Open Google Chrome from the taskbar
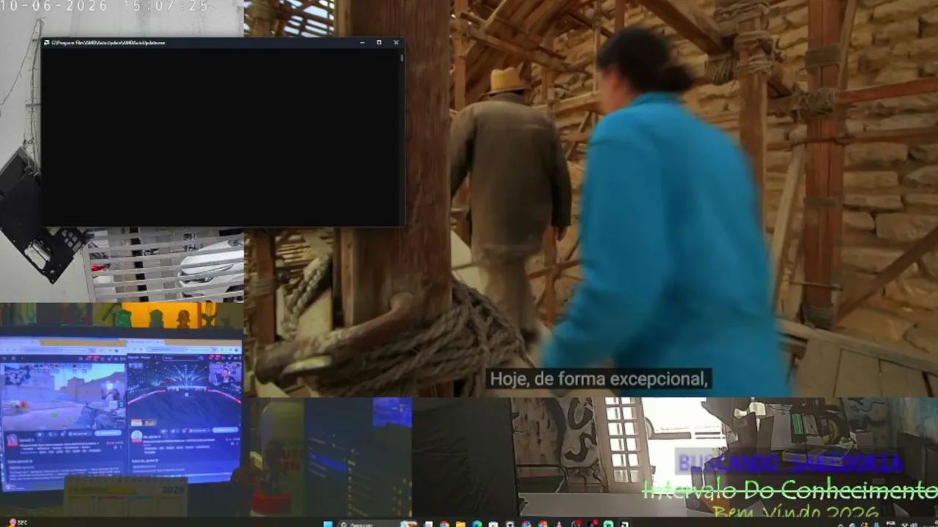This screenshot has width=938, height=527. click(x=444, y=523)
